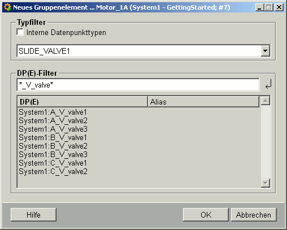Click the gear application icon in title bar
The image size is (287, 230).
click(7, 7)
